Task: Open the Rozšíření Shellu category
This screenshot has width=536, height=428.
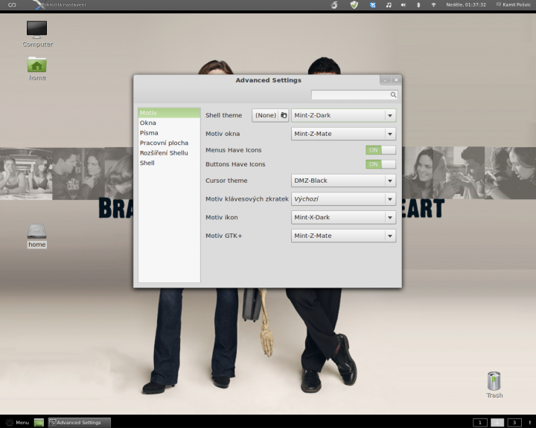Action: pos(169,153)
